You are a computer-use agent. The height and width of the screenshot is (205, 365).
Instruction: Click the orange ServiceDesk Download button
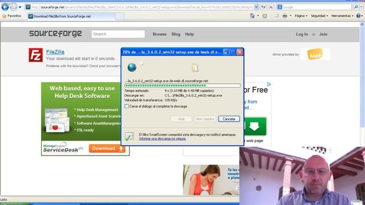tap(107, 148)
